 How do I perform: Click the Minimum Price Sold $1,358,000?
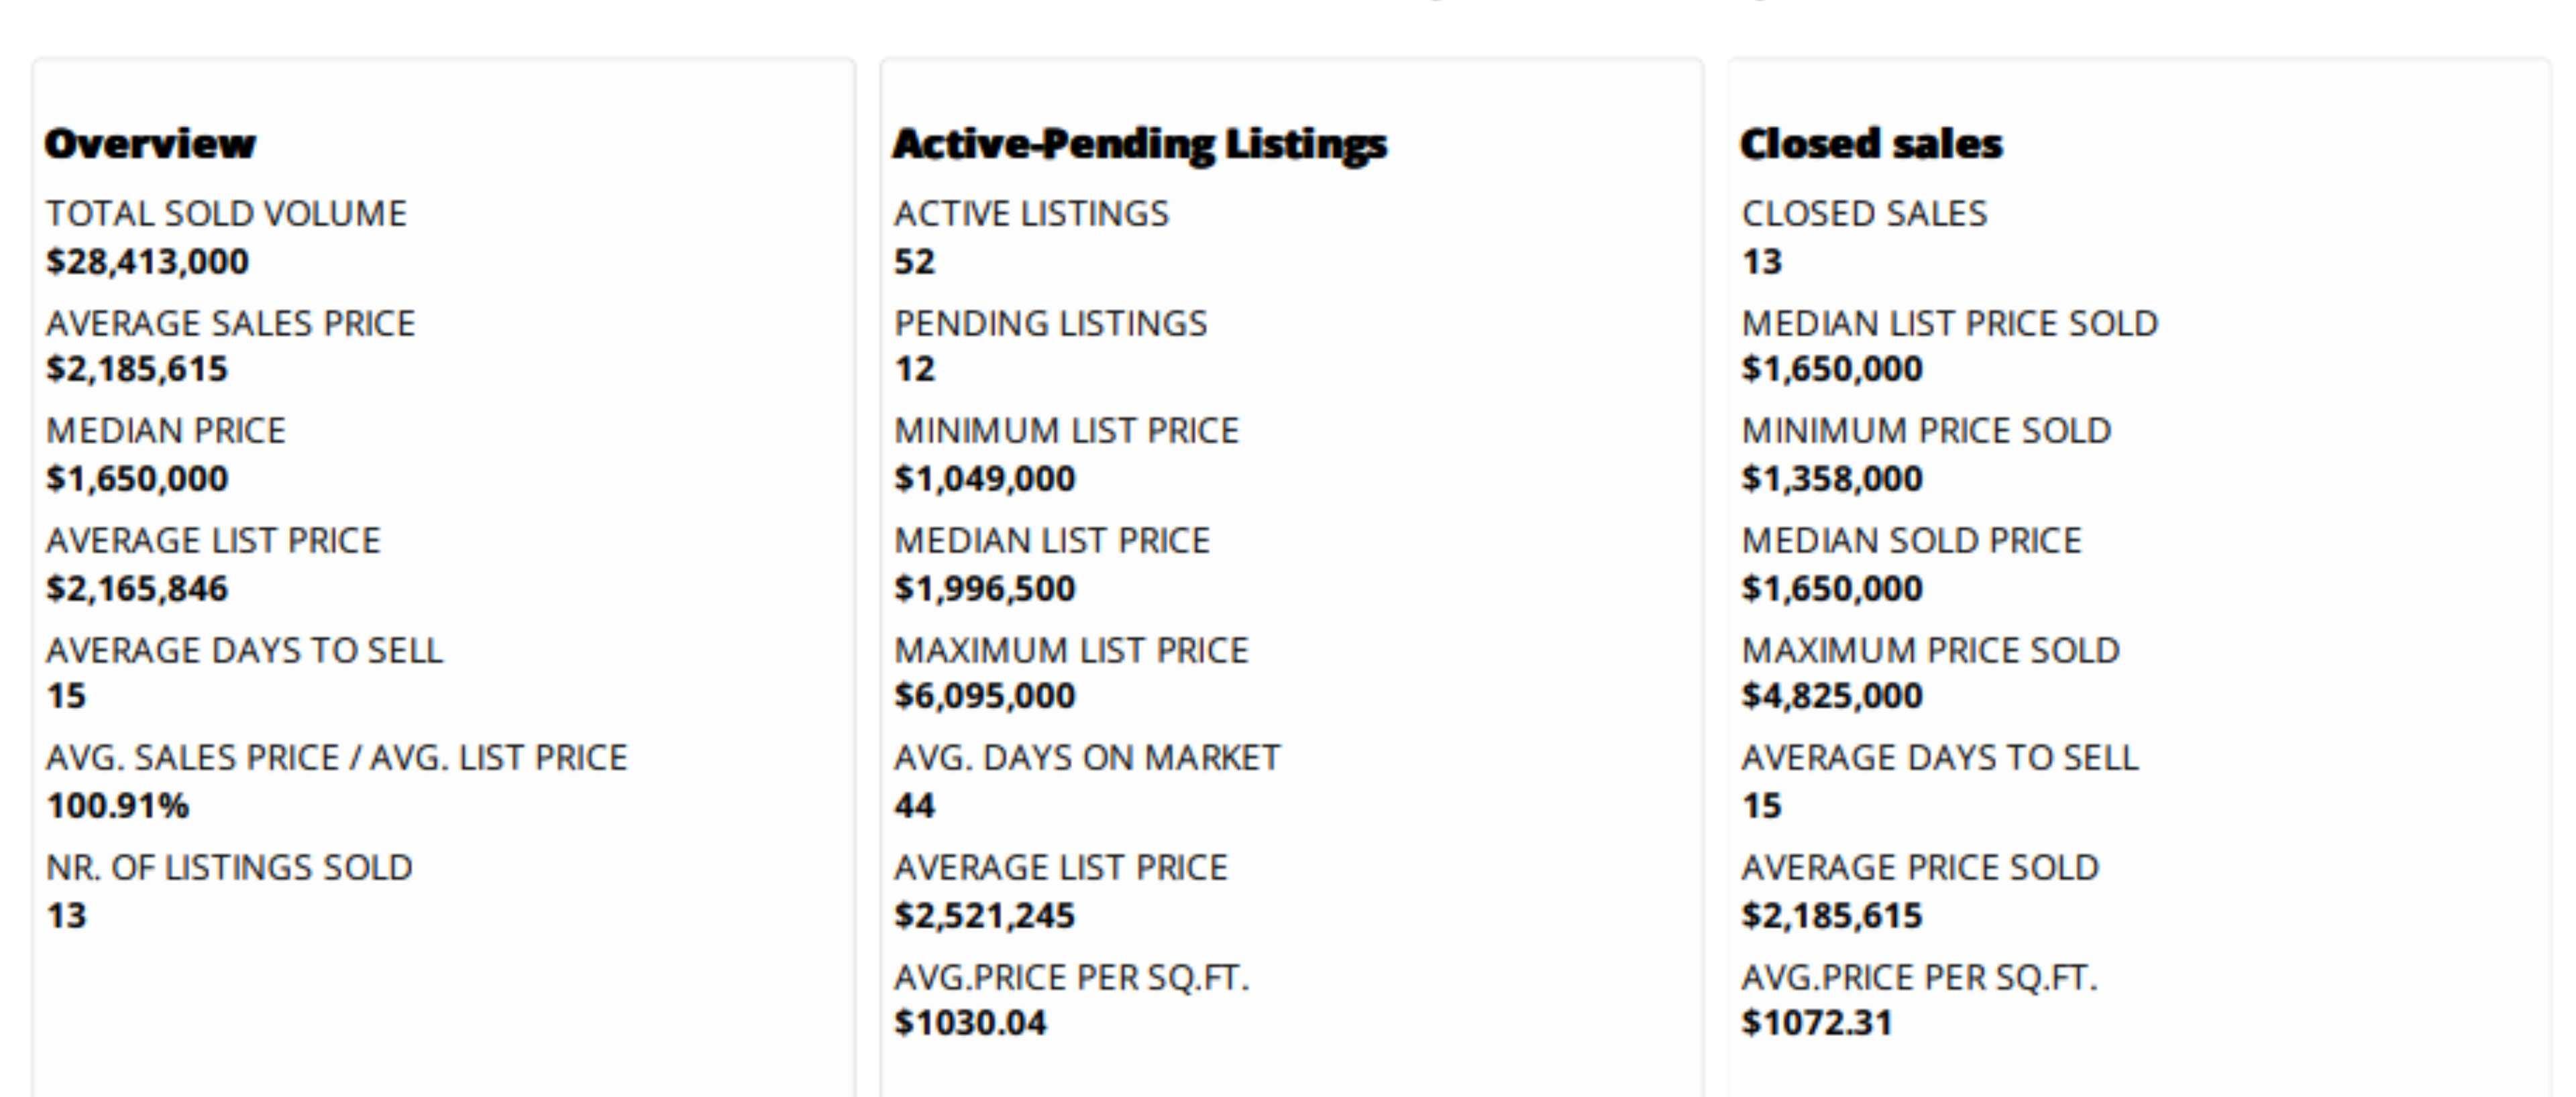point(1831,479)
